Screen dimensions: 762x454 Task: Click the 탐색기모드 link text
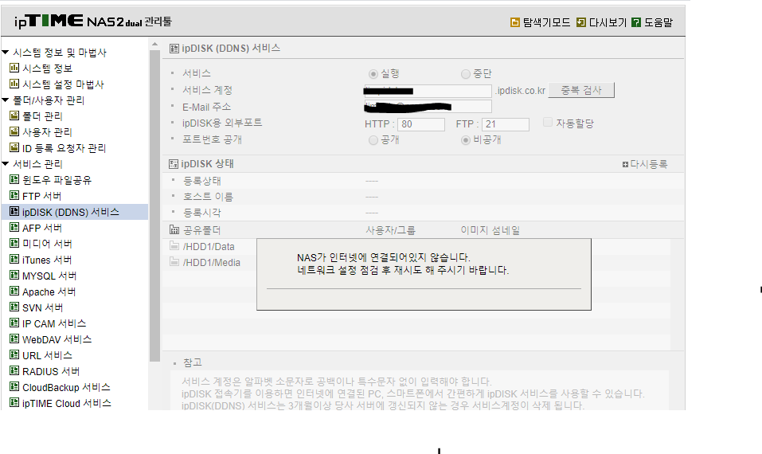pos(546,22)
